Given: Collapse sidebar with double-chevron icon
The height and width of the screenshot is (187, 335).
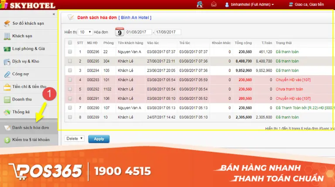Looking at the screenshot, I should point(54,14).
